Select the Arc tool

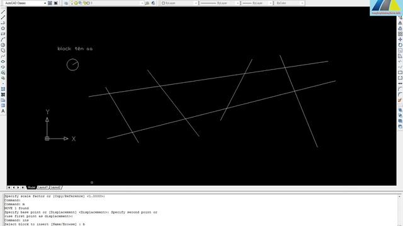coord(3,40)
